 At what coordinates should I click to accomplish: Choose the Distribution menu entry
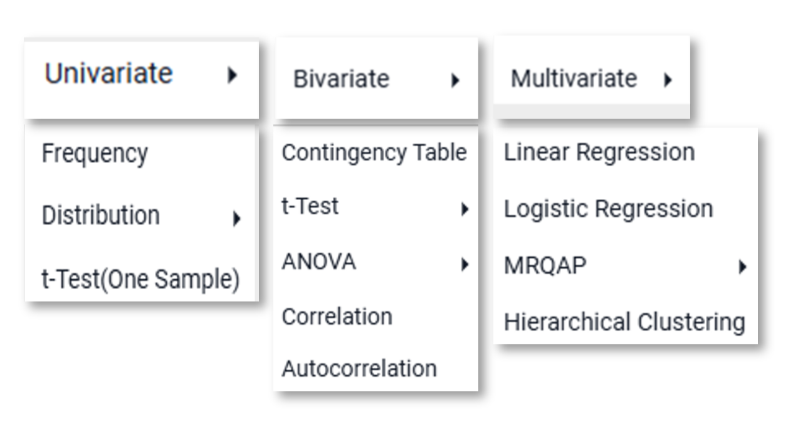(141, 216)
